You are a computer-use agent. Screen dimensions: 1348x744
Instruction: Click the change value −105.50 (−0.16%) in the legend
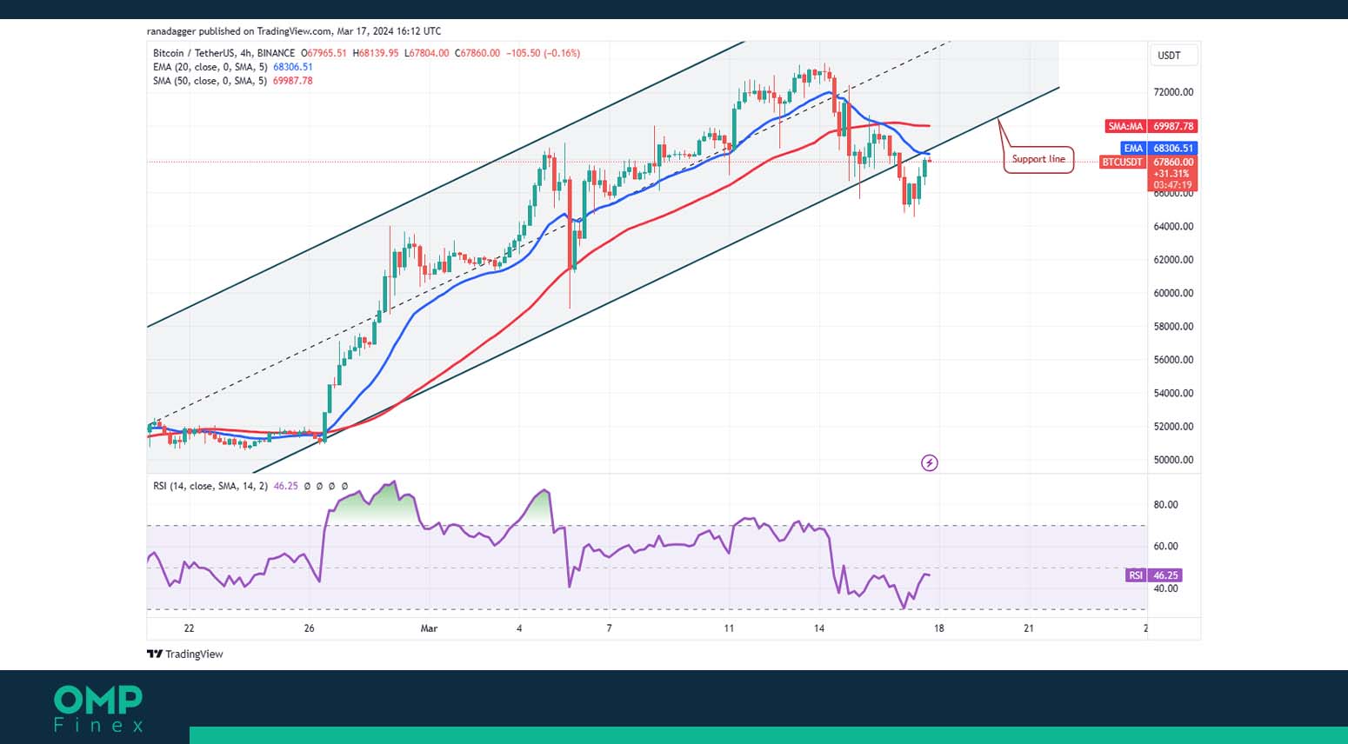click(543, 53)
